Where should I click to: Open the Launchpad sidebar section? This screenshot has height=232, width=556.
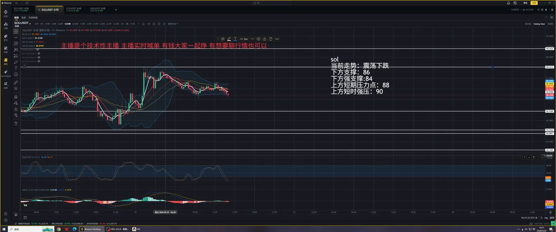click(6, 73)
